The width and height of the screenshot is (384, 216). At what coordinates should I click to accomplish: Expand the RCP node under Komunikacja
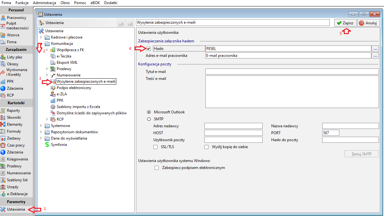tap(47, 119)
